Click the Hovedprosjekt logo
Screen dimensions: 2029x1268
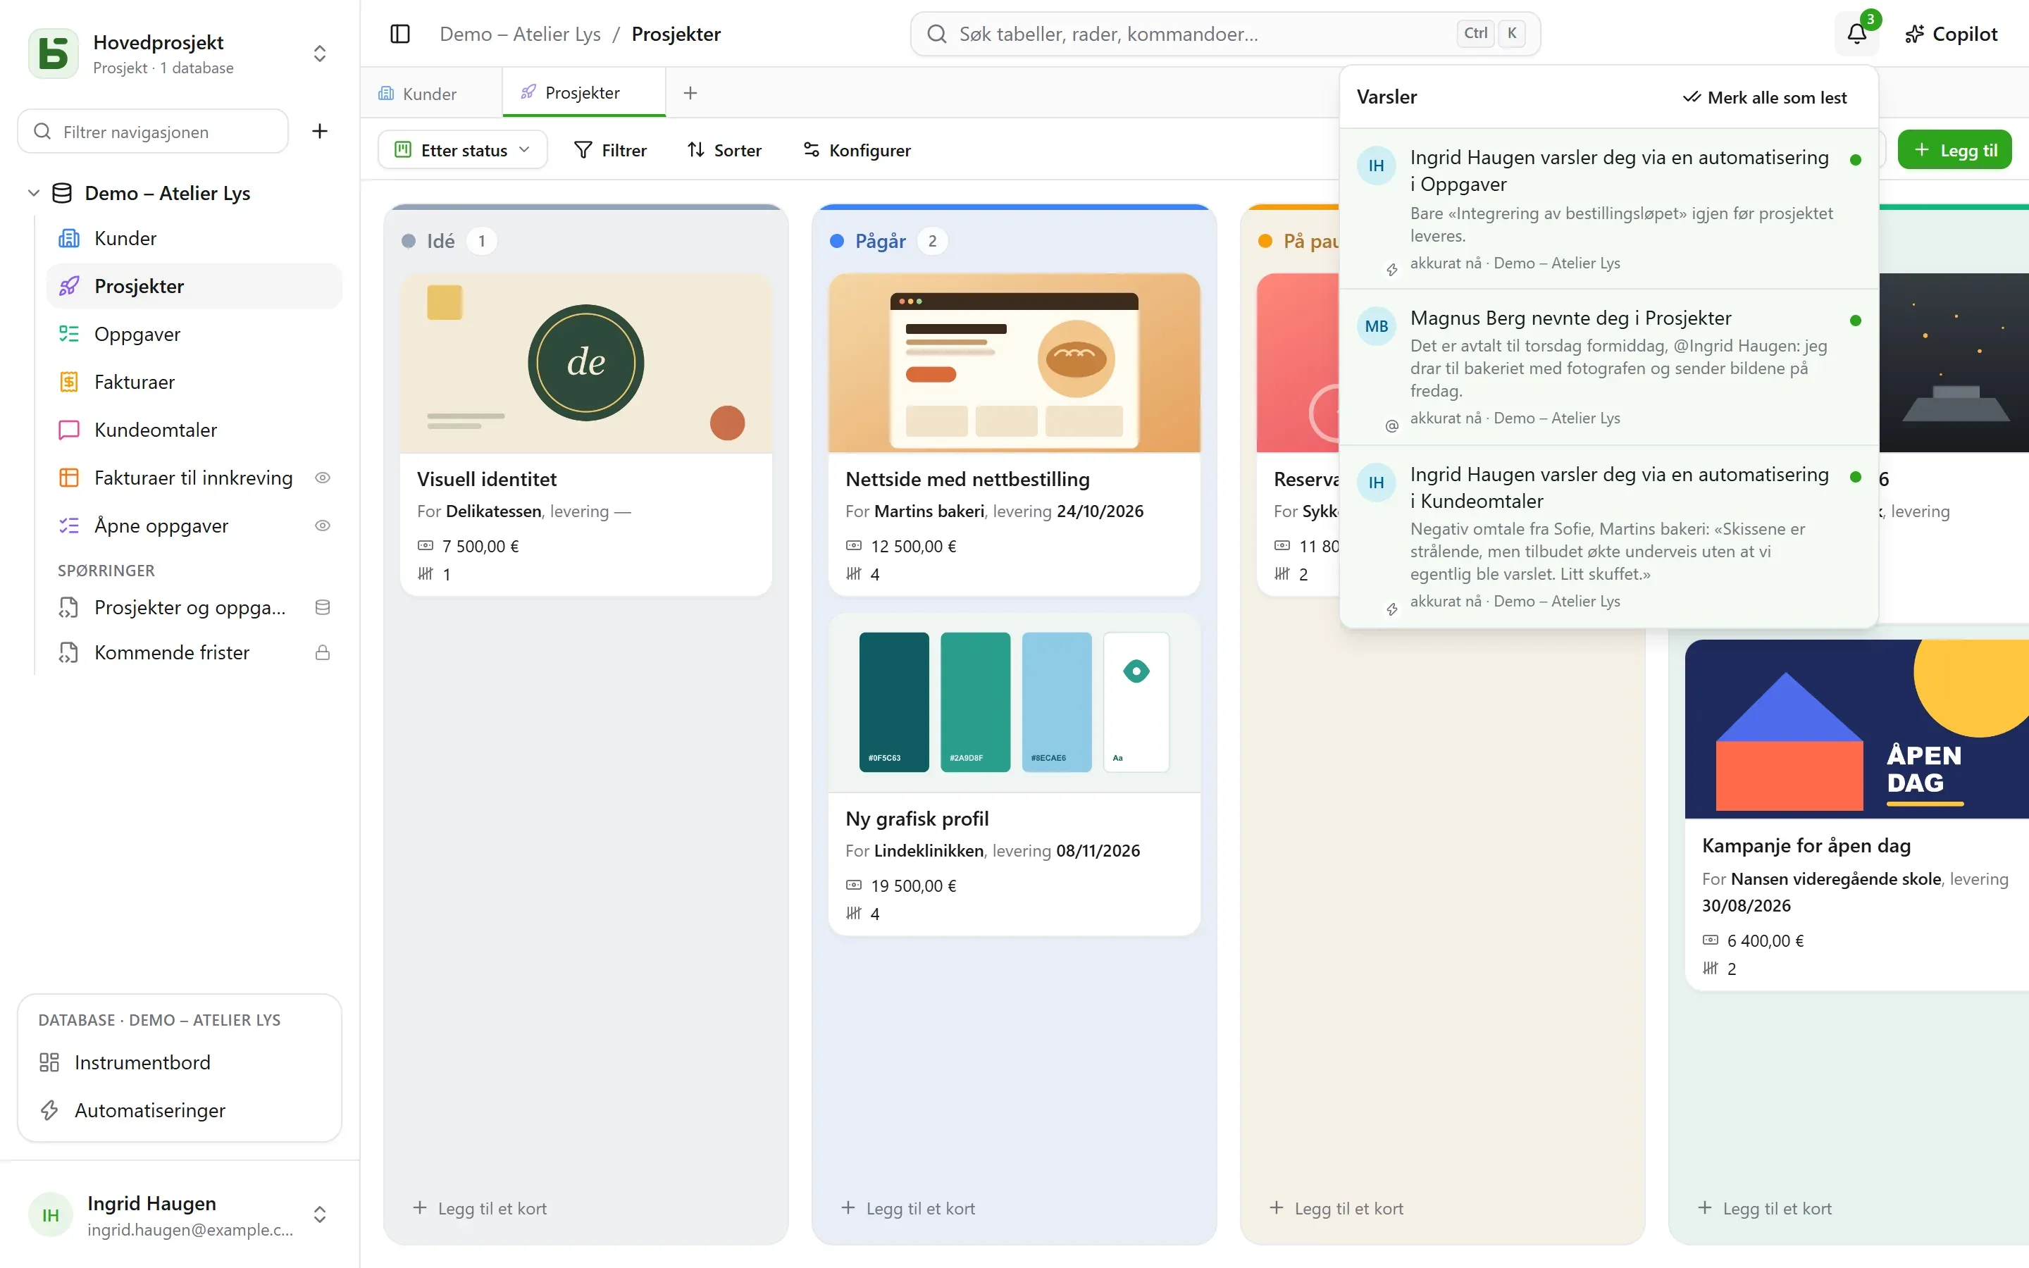pos(54,54)
